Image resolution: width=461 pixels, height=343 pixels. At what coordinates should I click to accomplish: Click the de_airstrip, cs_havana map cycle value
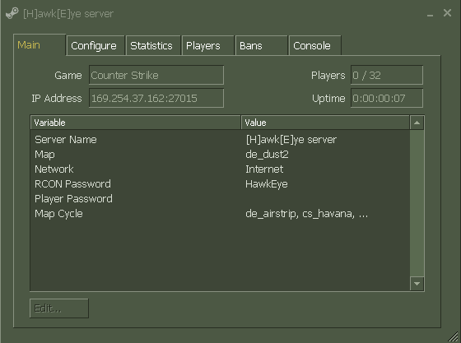pos(306,214)
